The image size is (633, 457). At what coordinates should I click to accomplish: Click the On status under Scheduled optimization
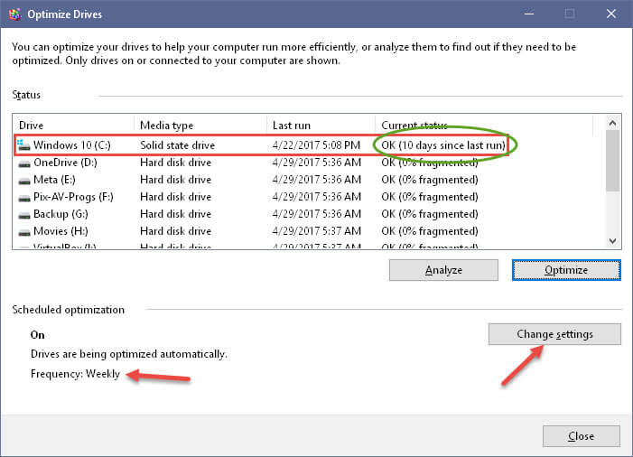point(38,335)
